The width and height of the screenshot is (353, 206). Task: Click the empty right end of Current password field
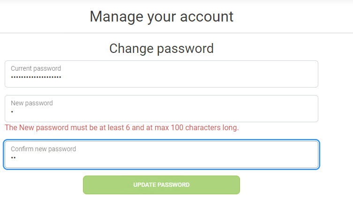[x=291, y=75]
